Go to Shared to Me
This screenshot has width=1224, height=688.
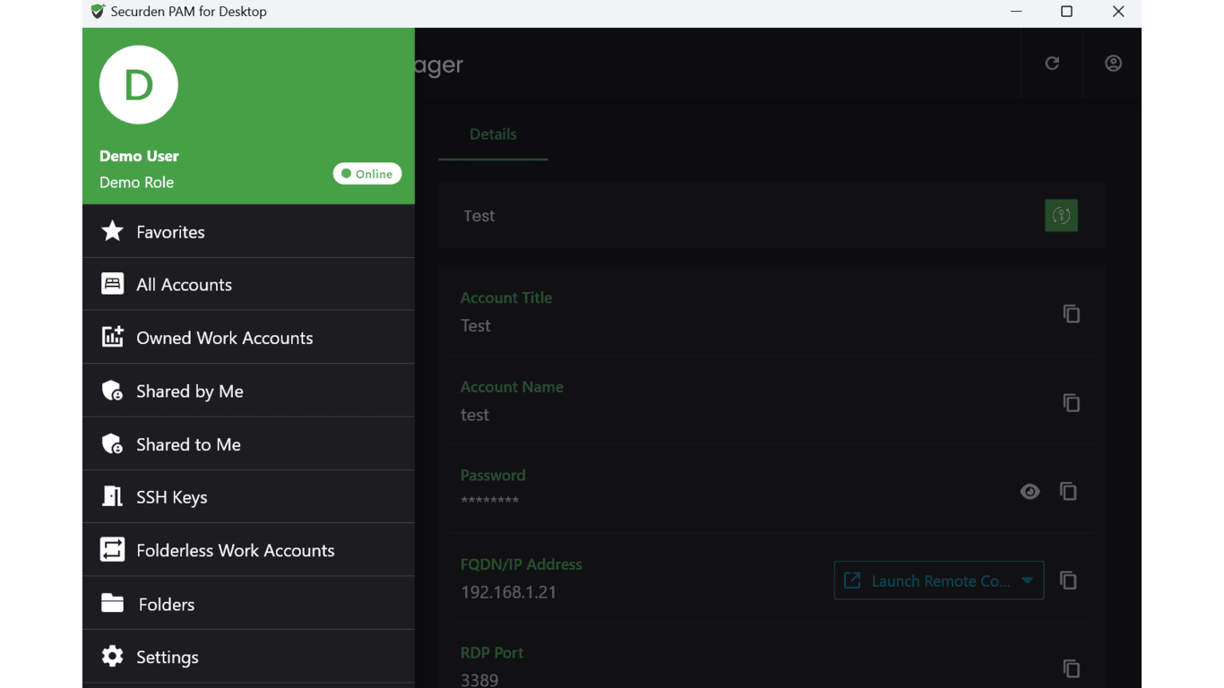click(x=248, y=443)
